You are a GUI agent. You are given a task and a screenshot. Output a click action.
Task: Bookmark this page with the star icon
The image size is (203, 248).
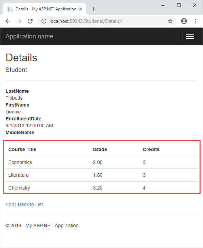pos(170,21)
